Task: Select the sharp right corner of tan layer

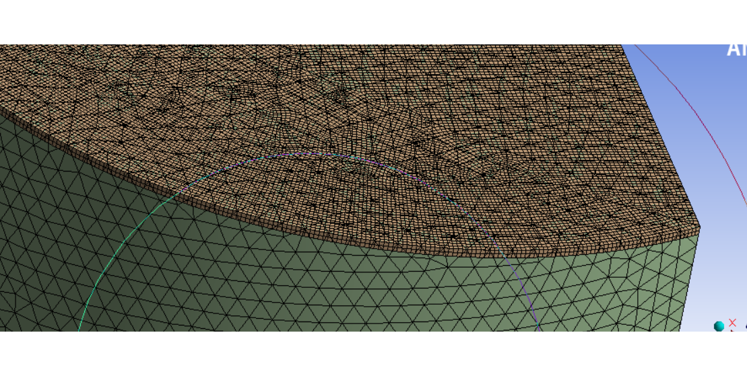Action: (x=699, y=227)
